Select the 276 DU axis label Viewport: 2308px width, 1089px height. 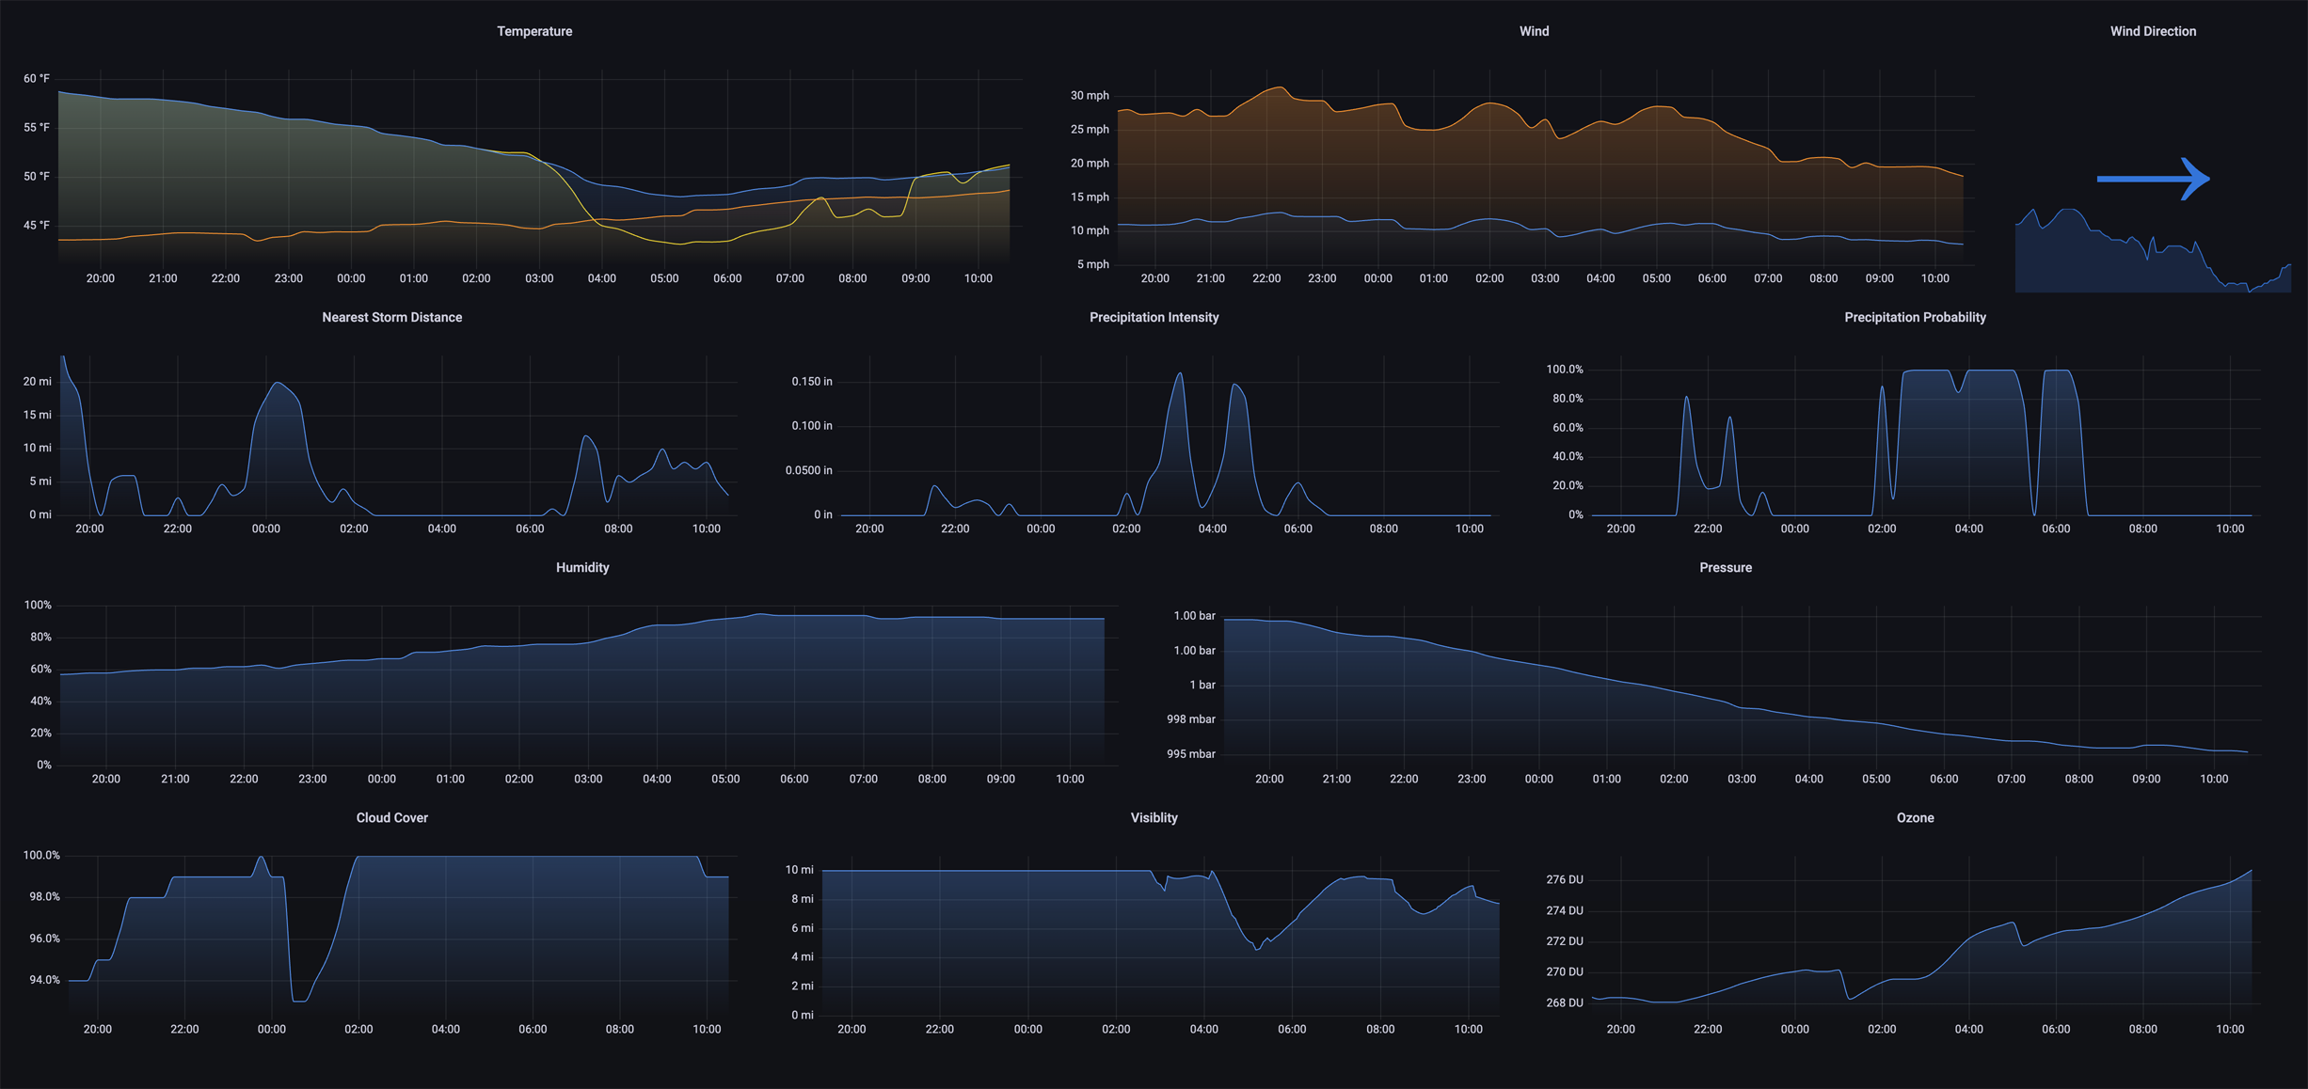coord(1565,879)
